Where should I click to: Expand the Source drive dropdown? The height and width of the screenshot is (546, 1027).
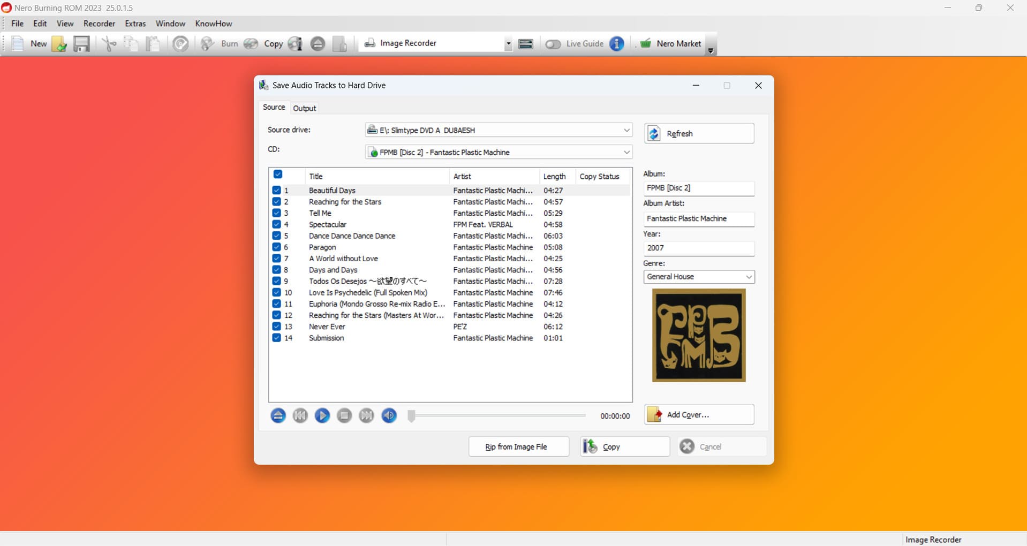(x=626, y=130)
